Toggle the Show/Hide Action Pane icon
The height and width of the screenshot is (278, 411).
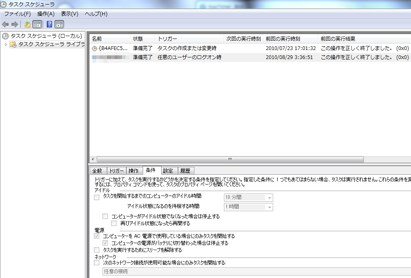(59, 24)
